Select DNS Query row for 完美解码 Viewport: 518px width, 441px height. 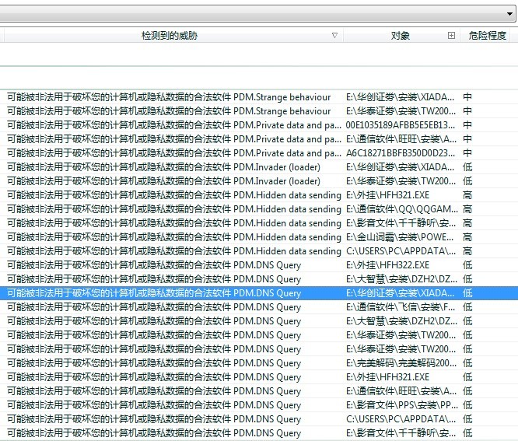pos(259,363)
